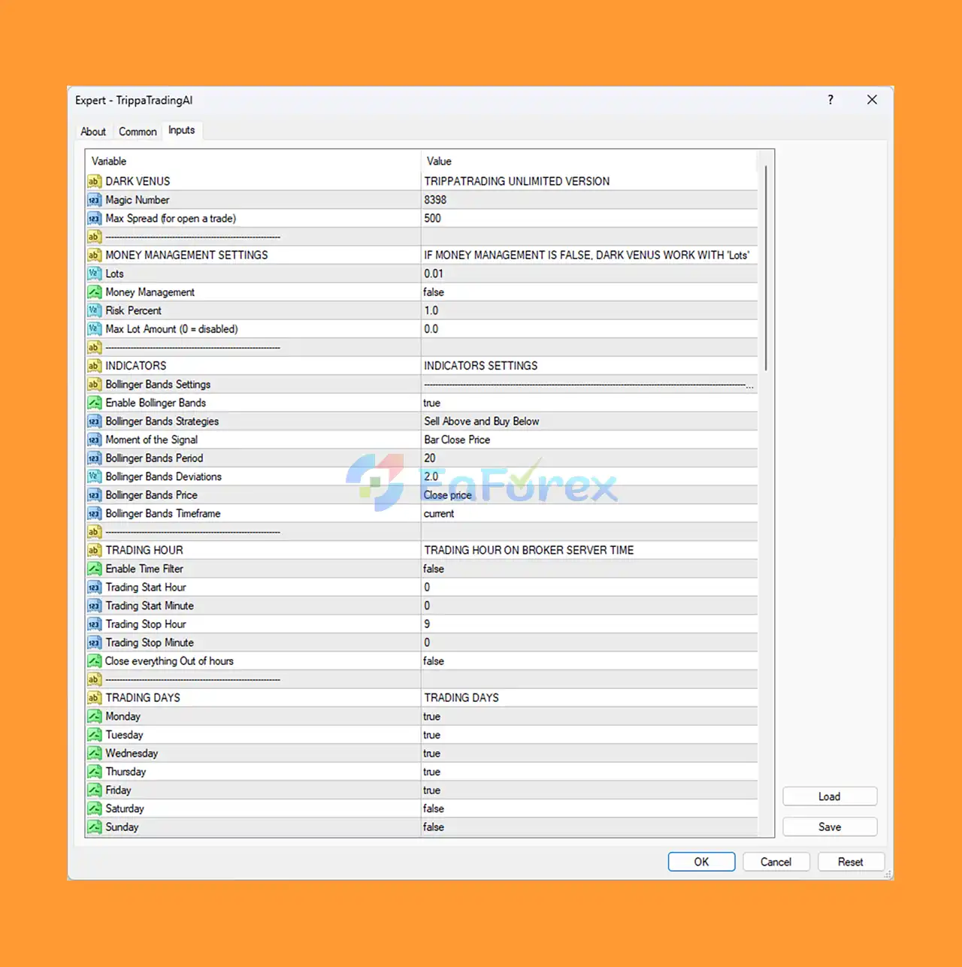Click the icon beside Bollinger Bands Period
Image resolution: width=962 pixels, height=967 pixels.
pos(94,458)
